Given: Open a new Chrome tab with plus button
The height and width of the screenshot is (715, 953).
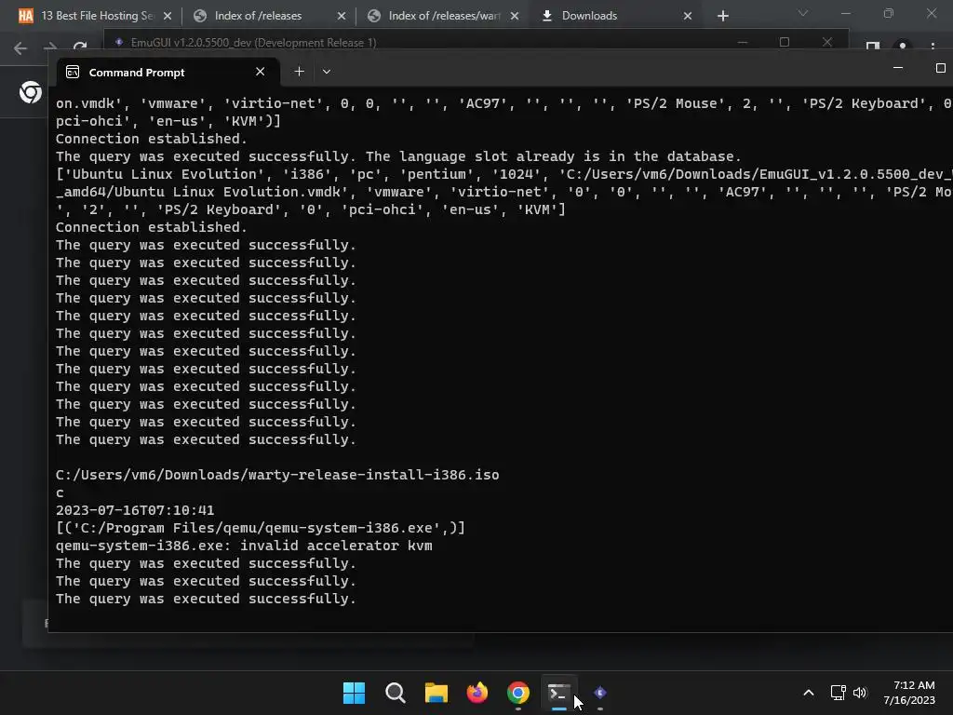Looking at the screenshot, I should [722, 16].
